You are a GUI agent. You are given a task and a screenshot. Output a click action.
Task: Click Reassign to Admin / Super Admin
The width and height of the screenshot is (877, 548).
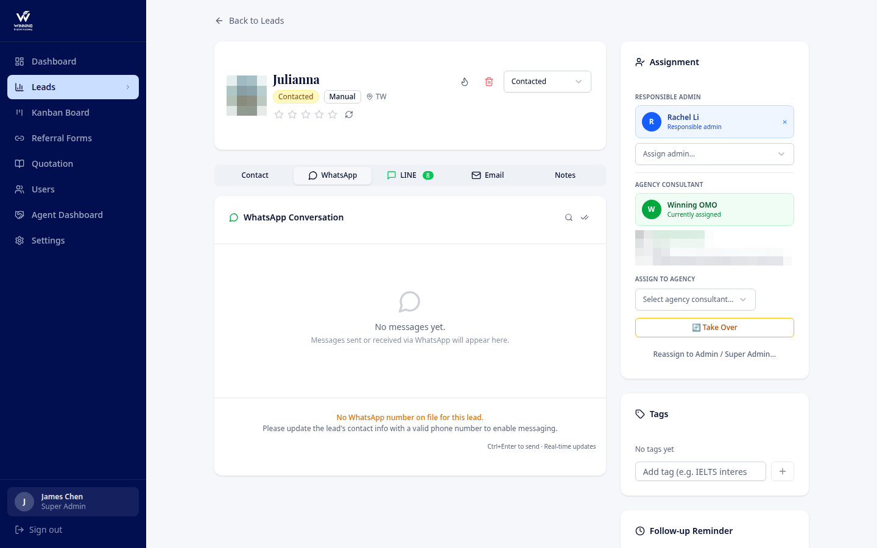(x=714, y=354)
